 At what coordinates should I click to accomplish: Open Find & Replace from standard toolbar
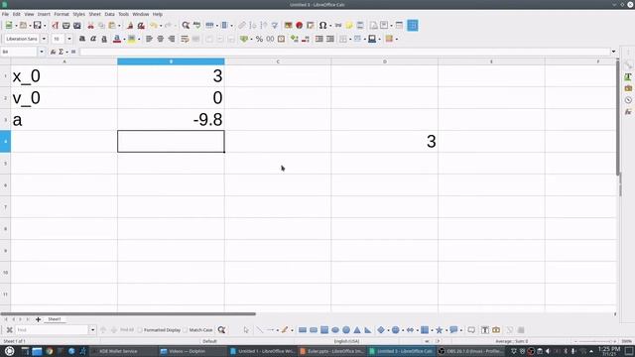point(186,26)
